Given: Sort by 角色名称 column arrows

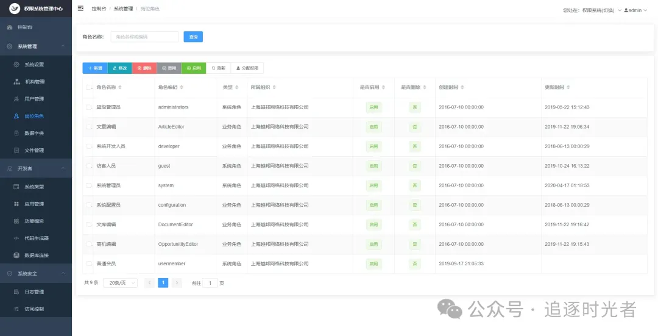Looking at the screenshot, I should [120, 87].
